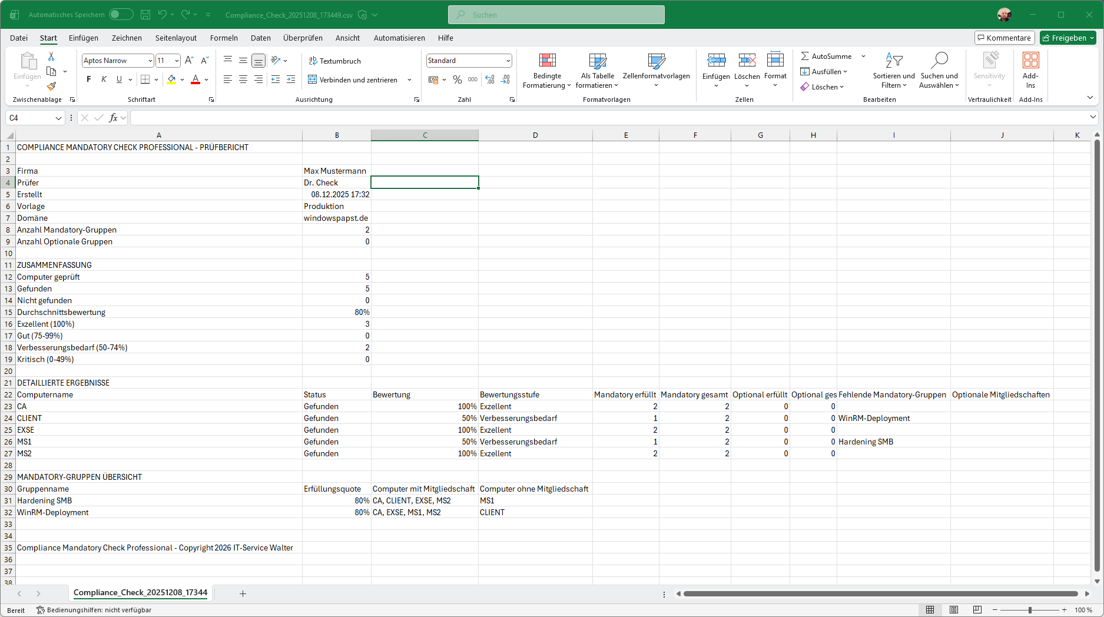Toggle Textumbruch wrap text
This screenshot has height=617, width=1104.
click(x=334, y=61)
